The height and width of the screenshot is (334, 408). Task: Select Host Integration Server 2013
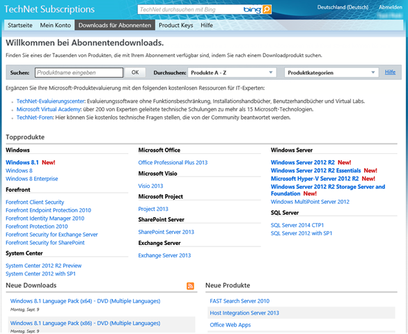pyautogui.click(x=244, y=313)
